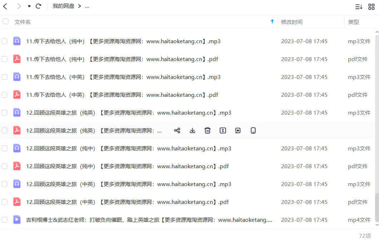Open hovered 12.回顾这段英雄之旅 (纯英) pdf file
The height and width of the screenshot is (240, 379).
(94, 131)
